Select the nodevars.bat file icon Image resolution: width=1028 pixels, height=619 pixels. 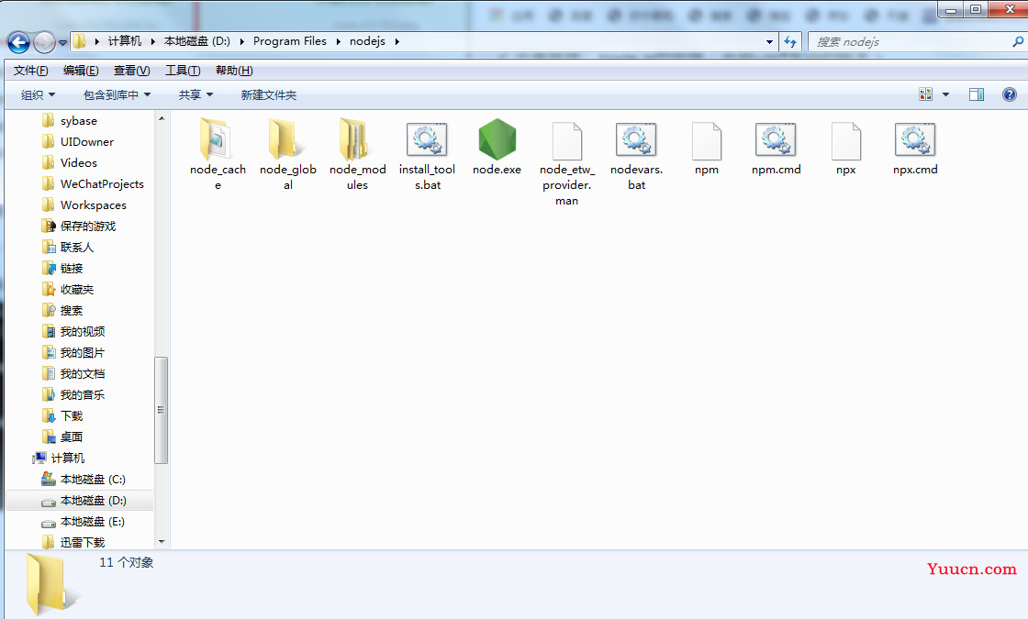636,139
